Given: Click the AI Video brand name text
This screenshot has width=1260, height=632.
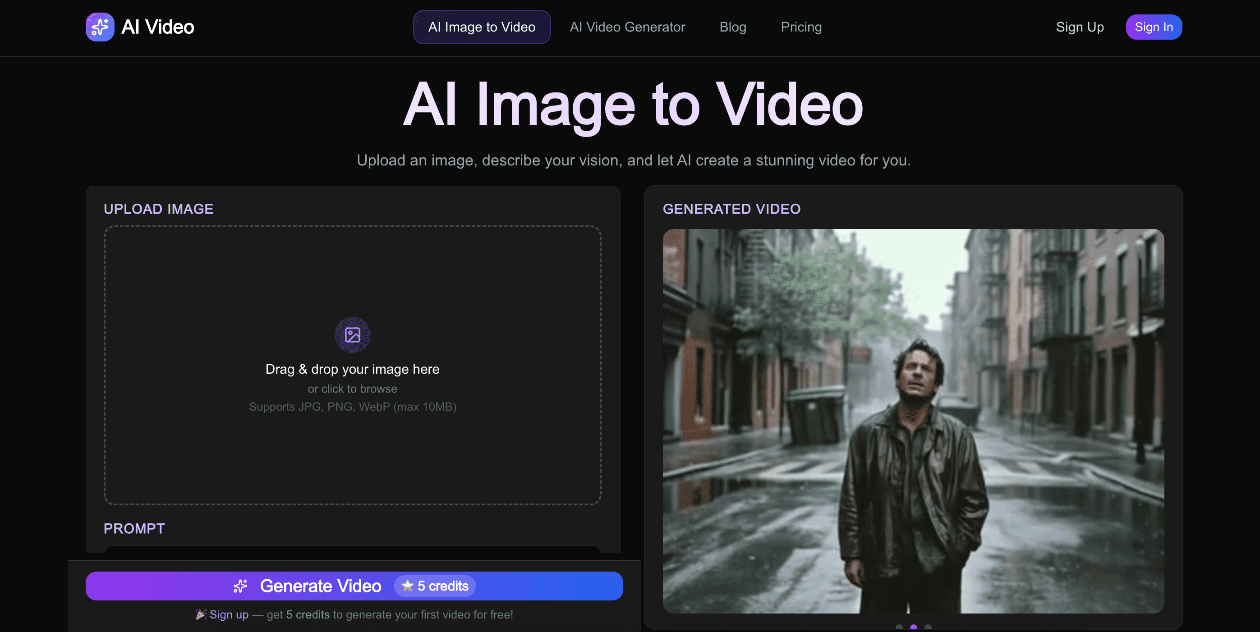Looking at the screenshot, I should click(157, 27).
